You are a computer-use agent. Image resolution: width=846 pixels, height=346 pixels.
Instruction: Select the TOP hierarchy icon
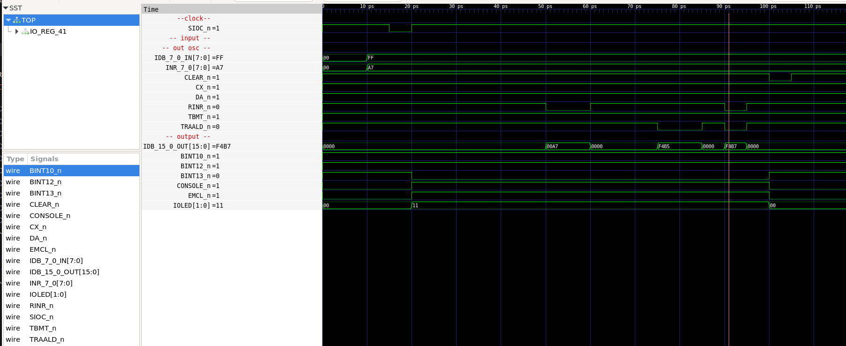pos(17,20)
